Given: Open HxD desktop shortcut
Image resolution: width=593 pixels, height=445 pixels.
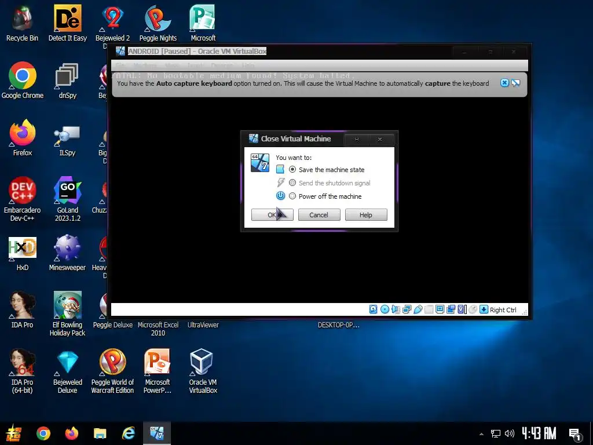Looking at the screenshot, I should pyautogui.click(x=23, y=253).
